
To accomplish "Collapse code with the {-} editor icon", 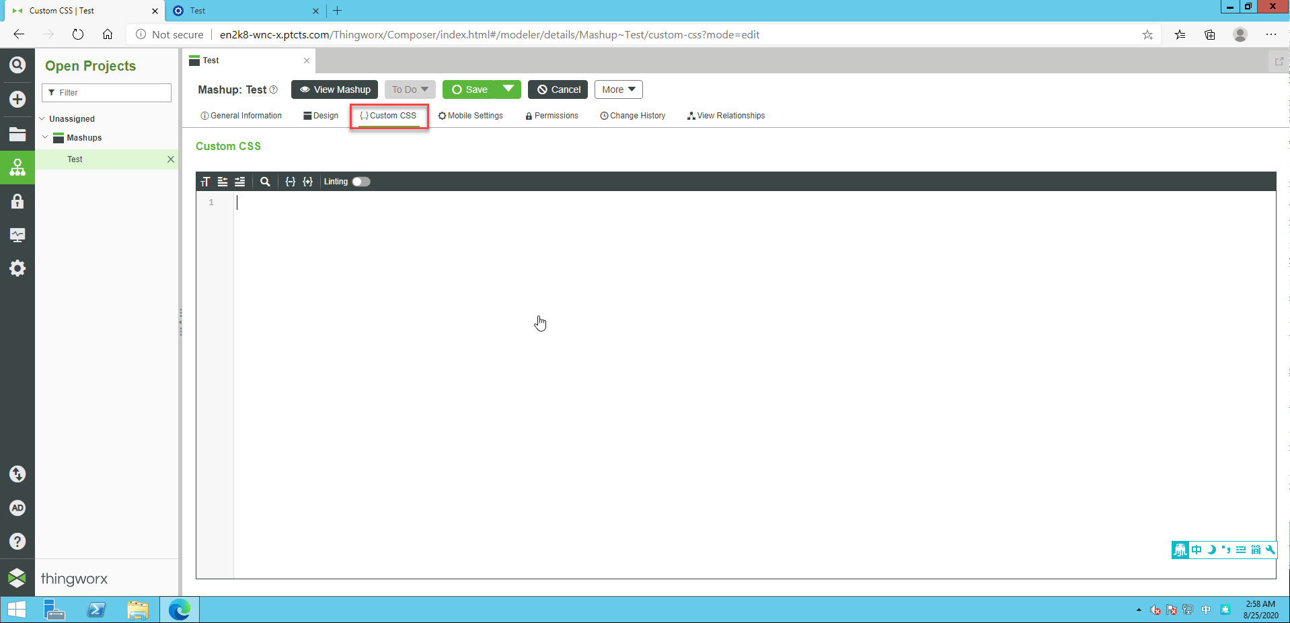I will [291, 182].
